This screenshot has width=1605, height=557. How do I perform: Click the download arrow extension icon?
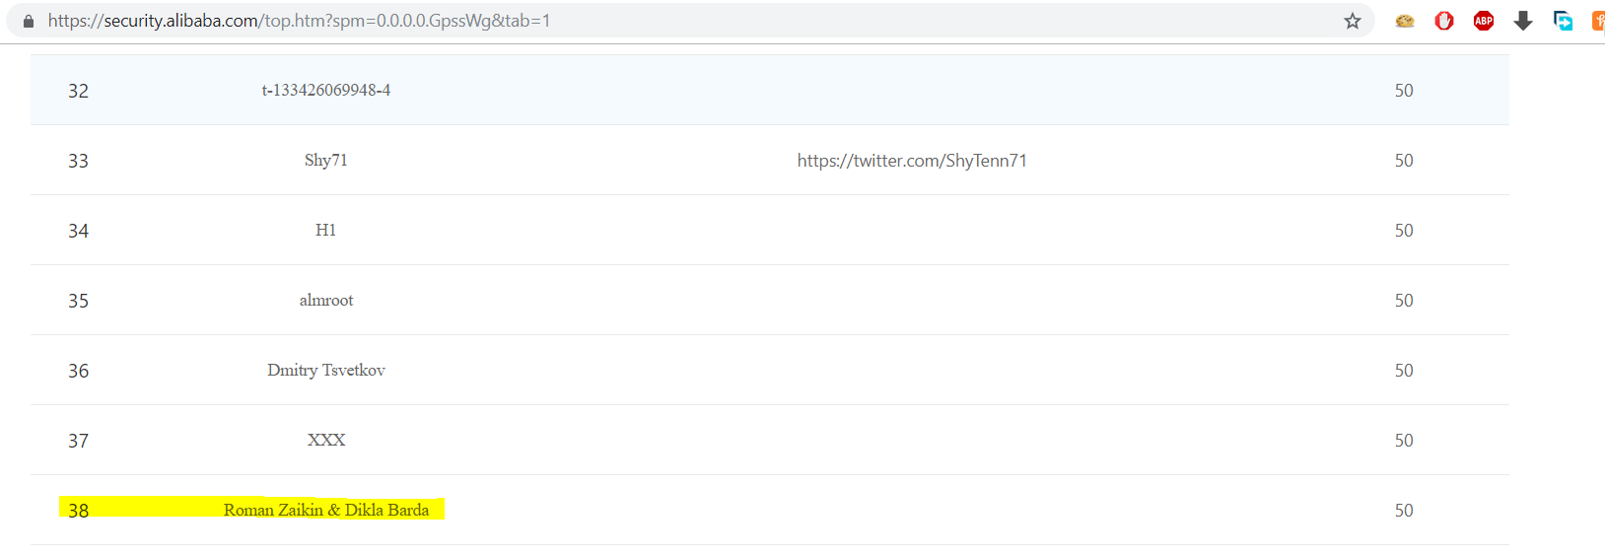coord(1523,21)
